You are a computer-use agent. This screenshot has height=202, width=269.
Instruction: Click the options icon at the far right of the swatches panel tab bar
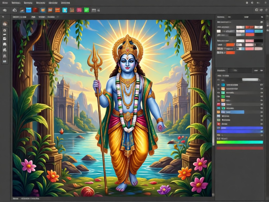[x=262, y=17]
